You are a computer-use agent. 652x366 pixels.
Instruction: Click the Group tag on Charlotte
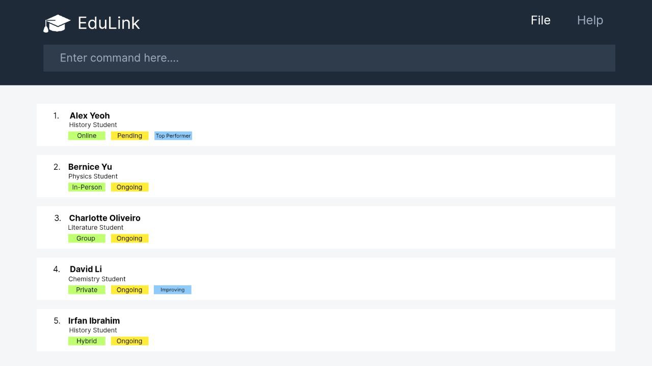pyautogui.click(x=86, y=238)
